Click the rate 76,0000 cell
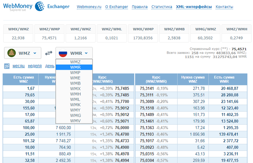Viewport: 253px width, 163px height. [122, 128]
